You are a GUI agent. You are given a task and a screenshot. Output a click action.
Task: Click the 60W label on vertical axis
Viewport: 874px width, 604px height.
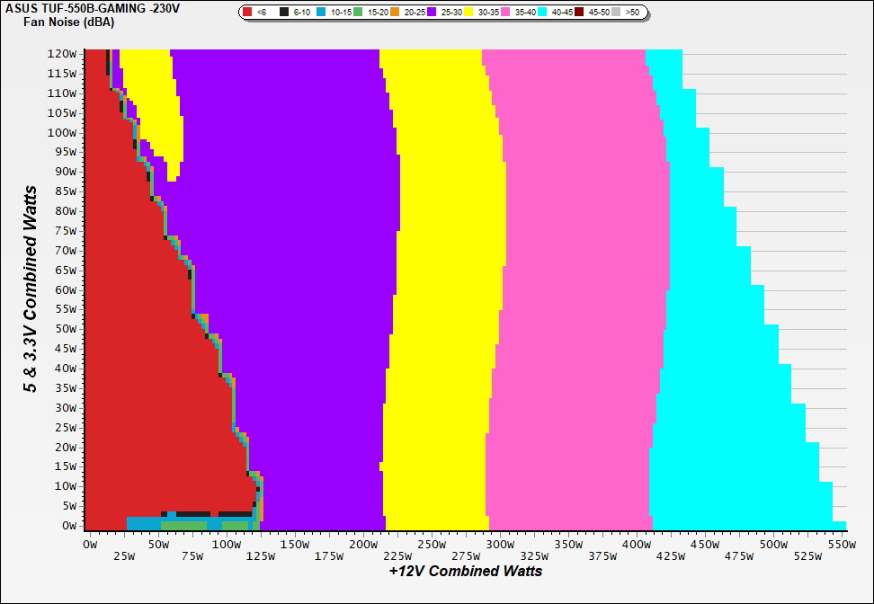65,290
